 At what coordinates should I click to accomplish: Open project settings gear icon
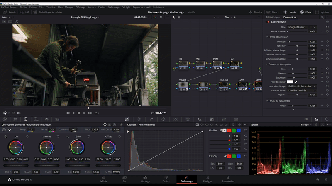pos(326,179)
